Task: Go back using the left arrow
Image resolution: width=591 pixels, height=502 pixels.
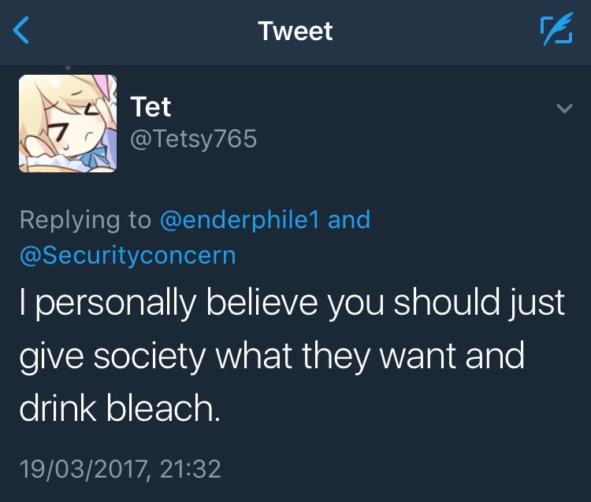Action: (20, 30)
